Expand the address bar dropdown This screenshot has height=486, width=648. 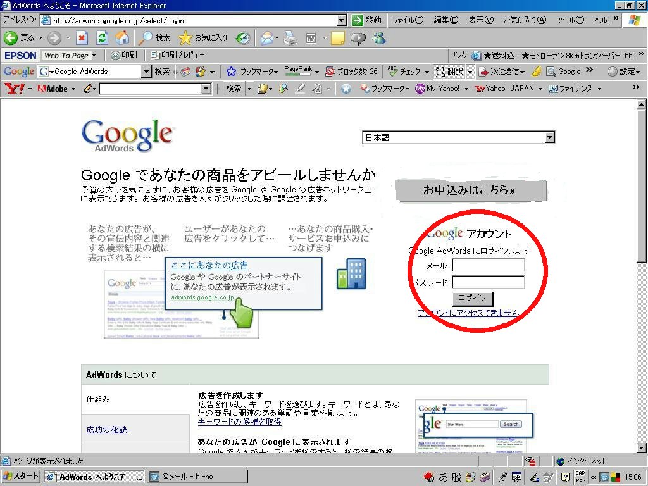pyautogui.click(x=341, y=20)
